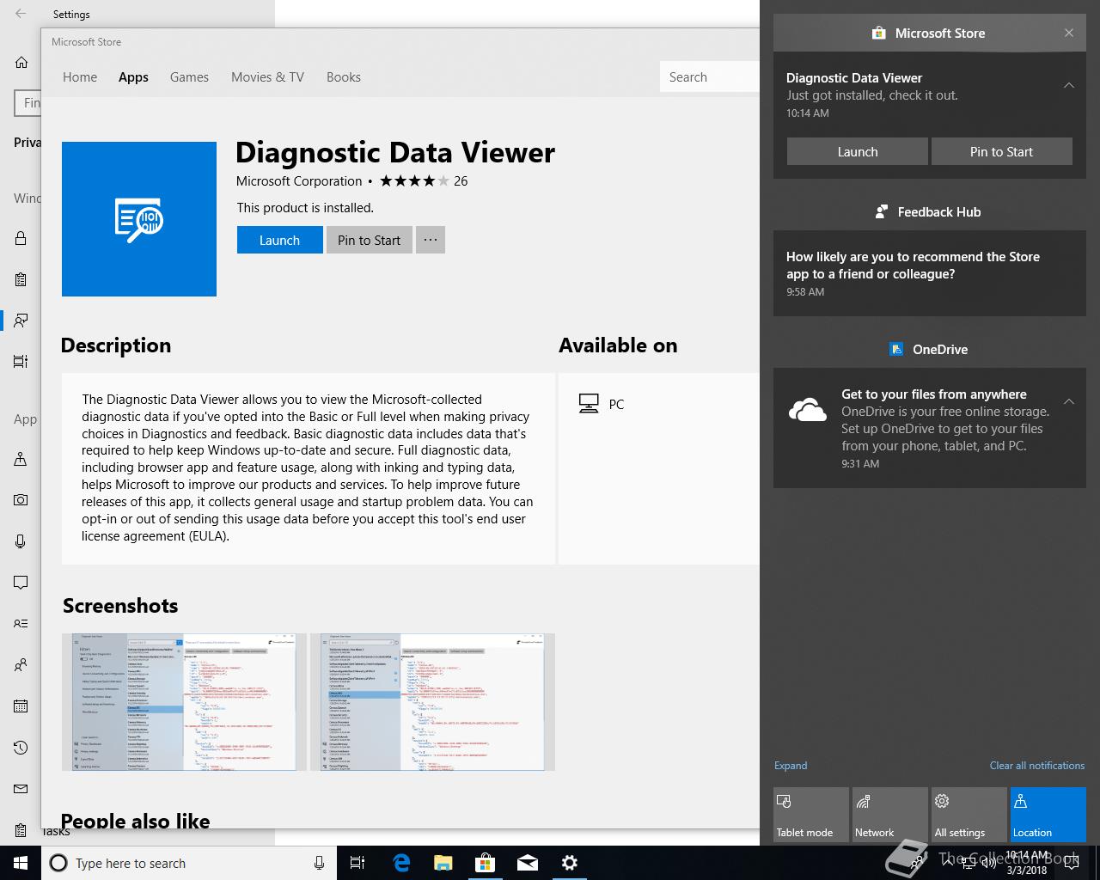Click the Feedback Hub icon in notification header
Screen dimensions: 1100x880
pyautogui.click(x=881, y=211)
